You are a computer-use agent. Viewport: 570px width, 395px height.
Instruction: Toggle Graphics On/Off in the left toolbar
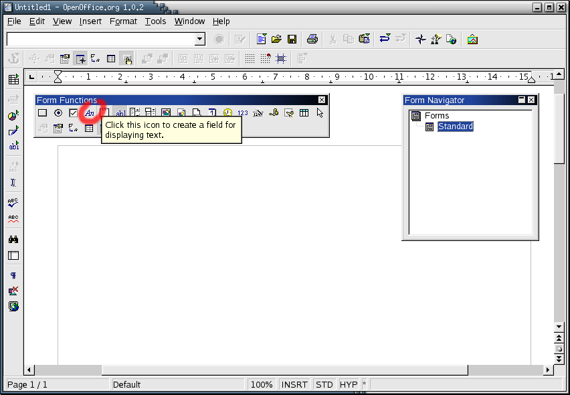[13, 291]
